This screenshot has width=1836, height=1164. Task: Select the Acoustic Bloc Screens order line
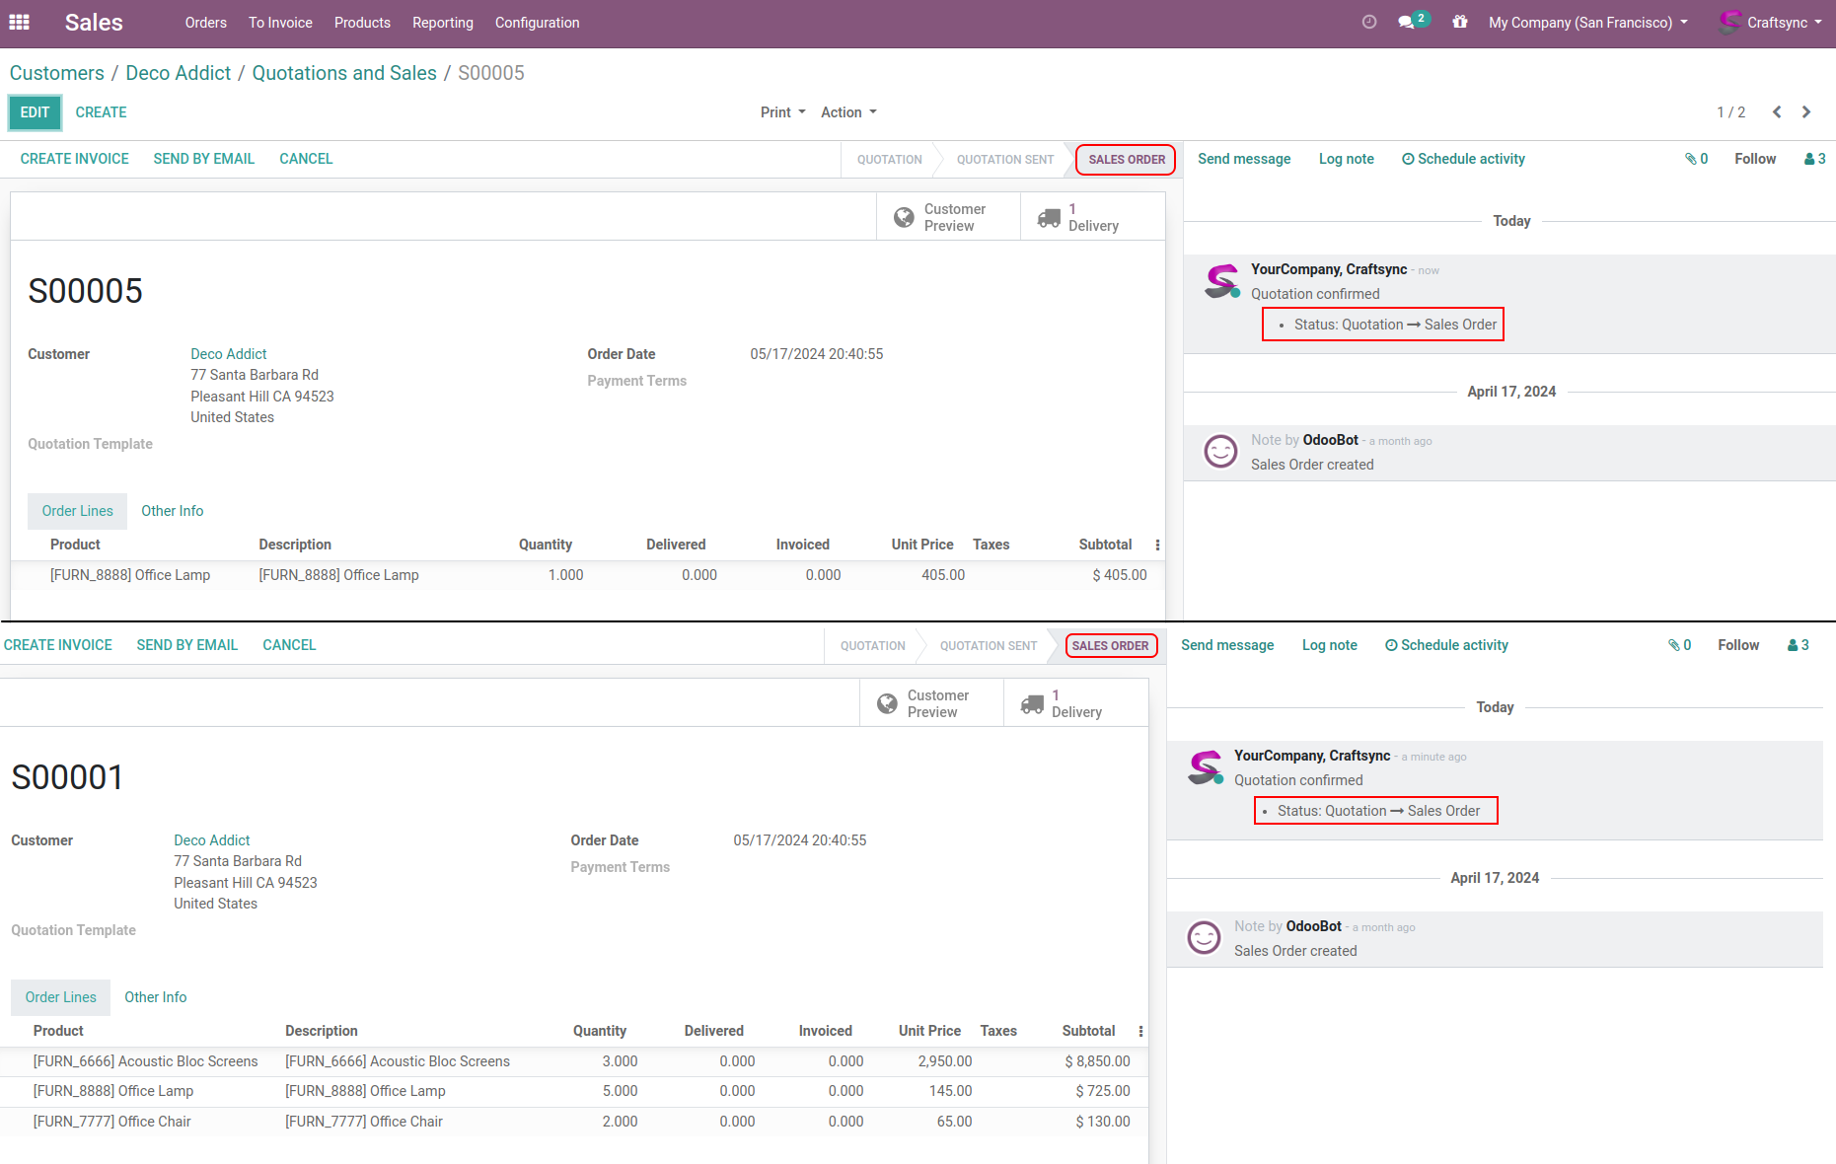145,1061
